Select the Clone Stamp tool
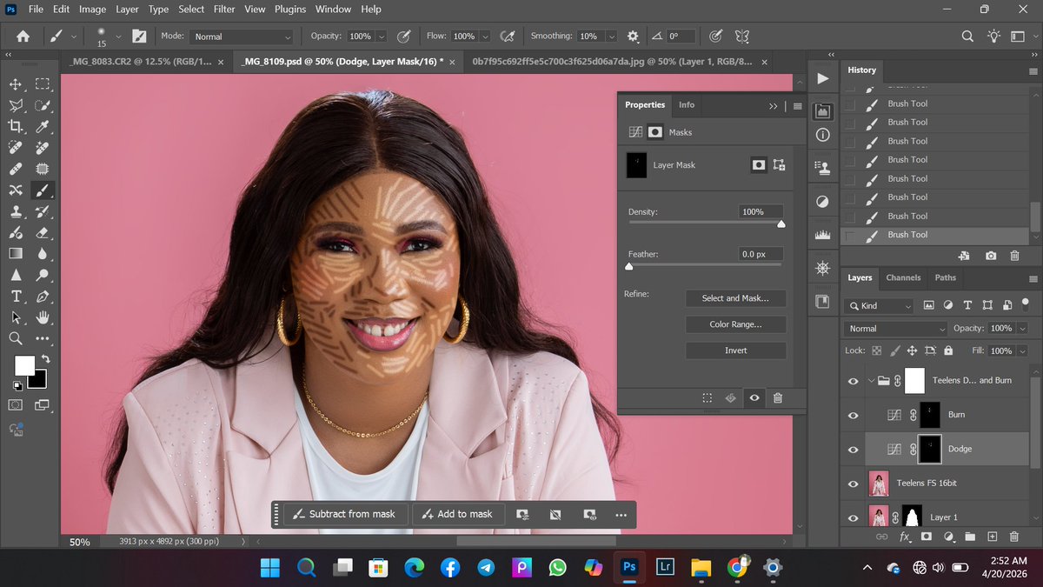Image resolution: width=1043 pixels, height=587 pixels. coord(16,211)
